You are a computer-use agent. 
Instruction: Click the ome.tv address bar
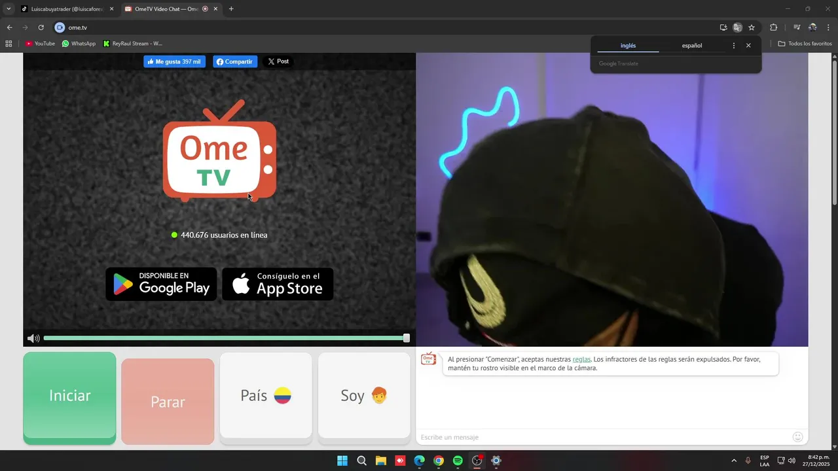[386, 27]
